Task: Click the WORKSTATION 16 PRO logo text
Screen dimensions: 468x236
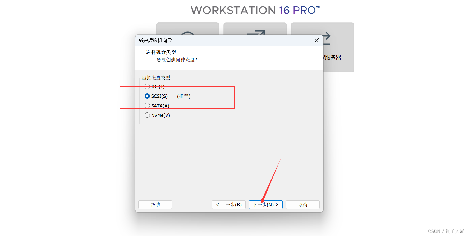Action: (255, 10)
